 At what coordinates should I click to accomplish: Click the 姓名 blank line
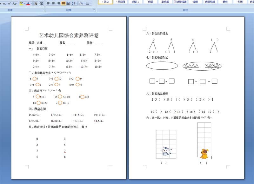(70, 43)
